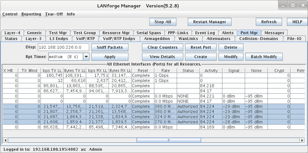Viewport: 308px width, 153px height.
Task: Open HELP
Action: (297, 22)
